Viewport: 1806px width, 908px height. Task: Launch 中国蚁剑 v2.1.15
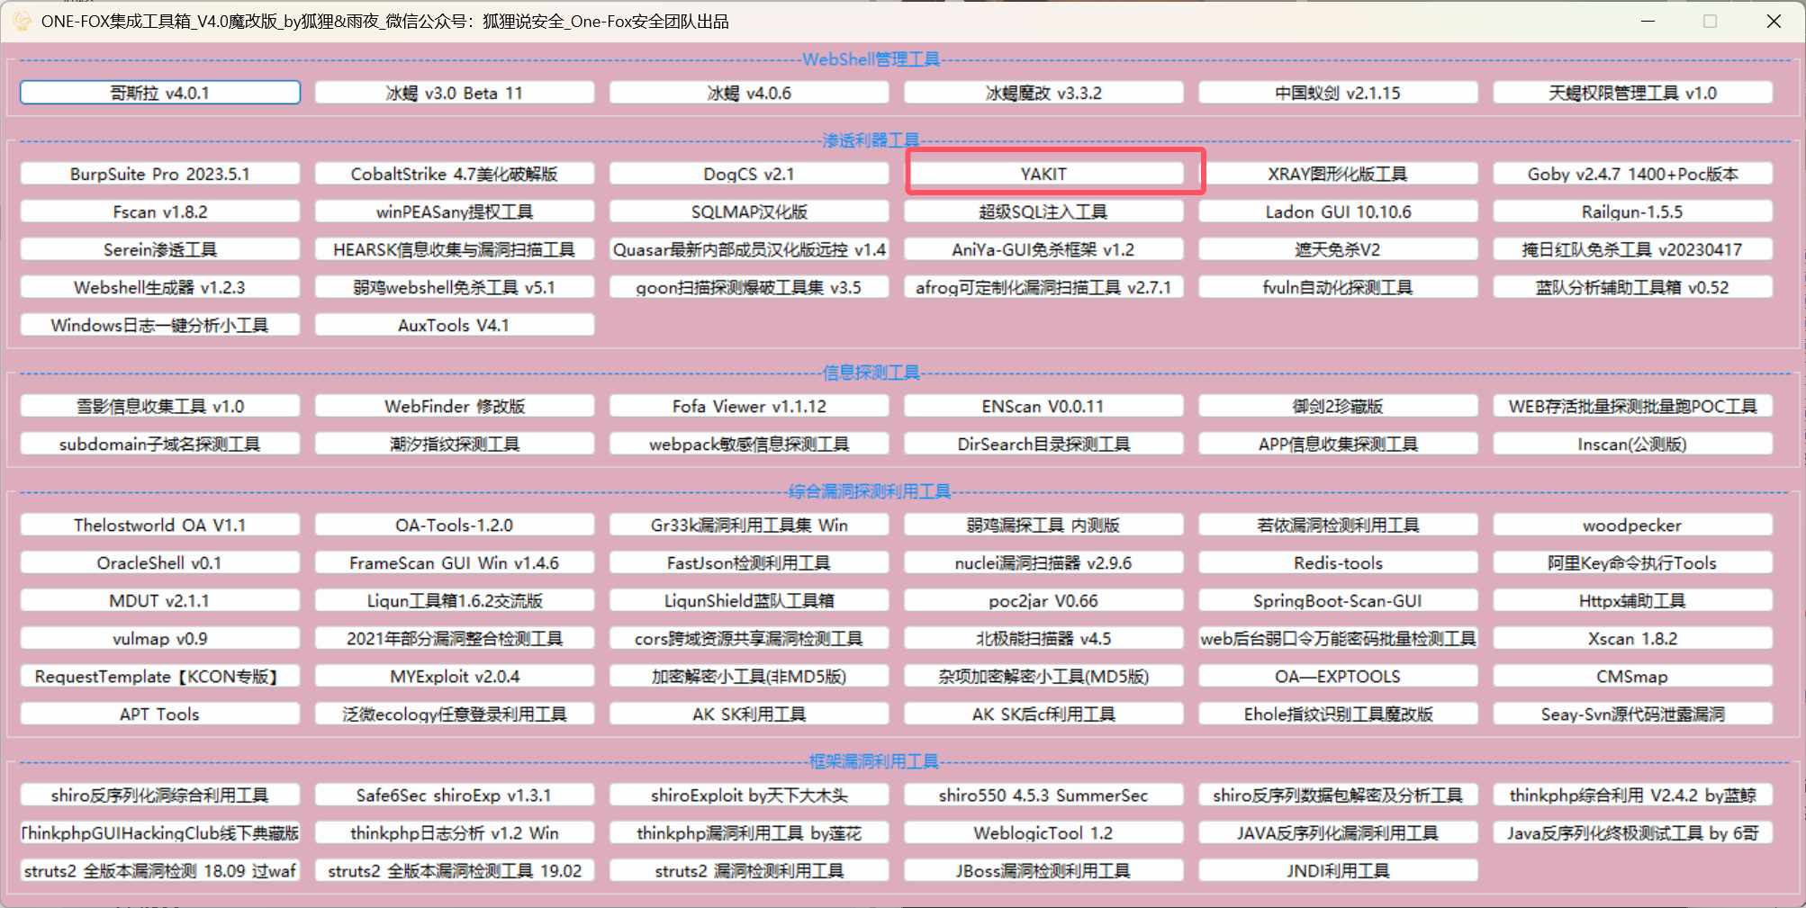point(1338,93)
